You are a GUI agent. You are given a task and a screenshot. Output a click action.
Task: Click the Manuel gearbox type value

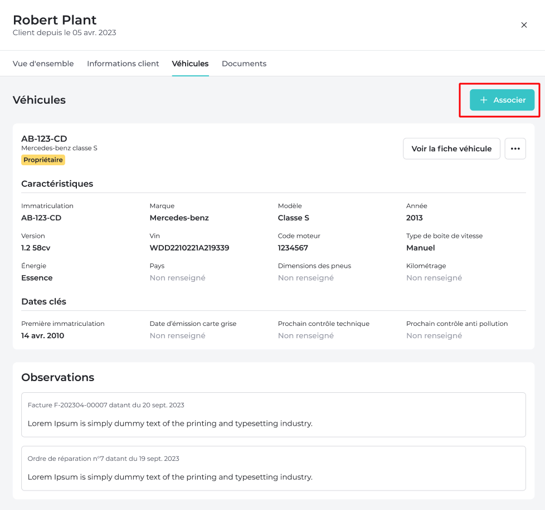point(421,248)
